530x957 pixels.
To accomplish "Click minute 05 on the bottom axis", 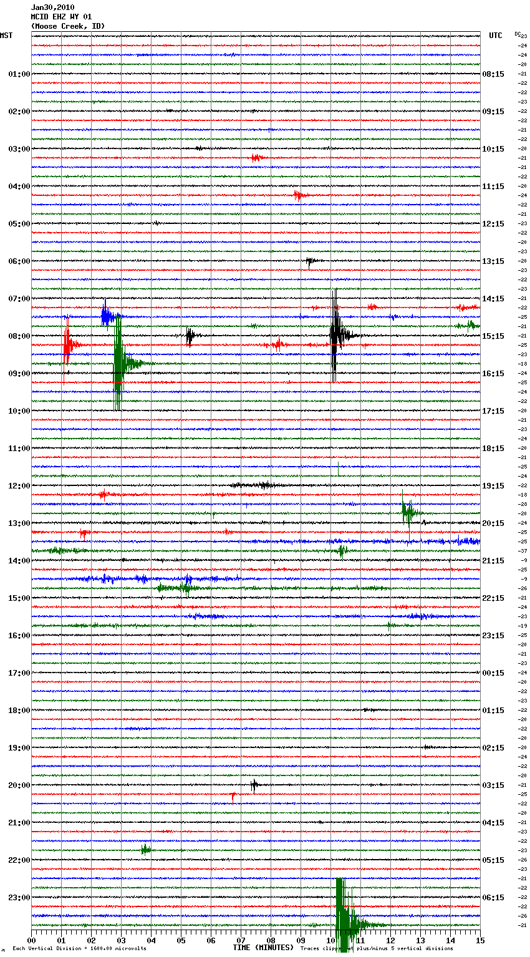I will pos(181,940).
